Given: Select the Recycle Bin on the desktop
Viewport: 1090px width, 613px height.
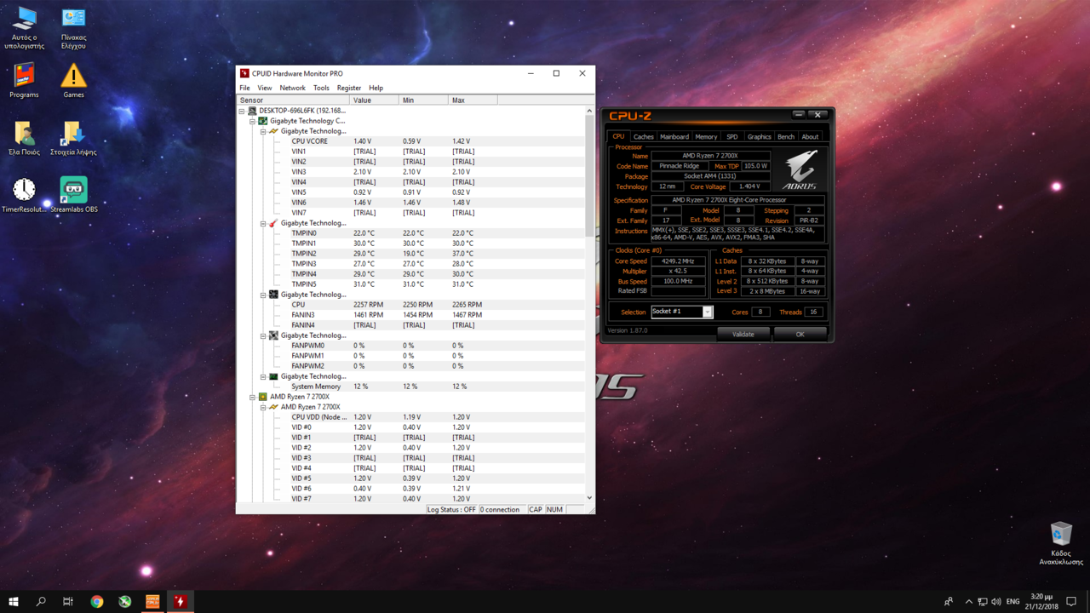Looking at the screenshot, I should [1061, 543].
